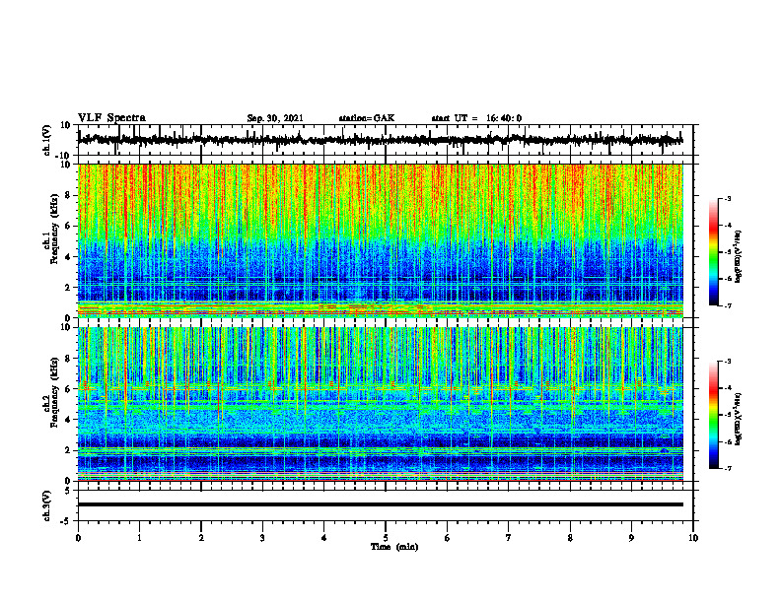781x603 pixels.
Task: Select the ch.1 'Frequency (kHz)' axis label
Action: [x=54, y=229]
